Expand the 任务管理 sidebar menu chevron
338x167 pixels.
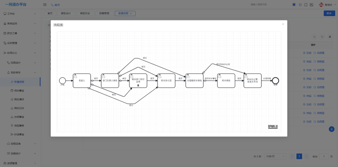pyautogui.click(x=35, y=43)
